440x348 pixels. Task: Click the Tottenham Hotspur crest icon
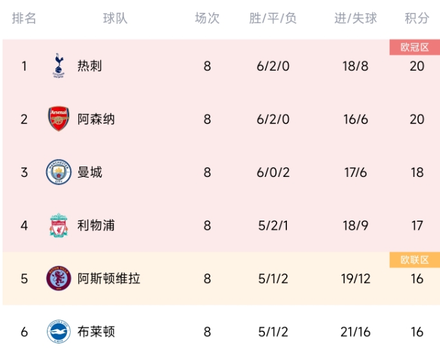pyautogui.click(x=59, y=66)
